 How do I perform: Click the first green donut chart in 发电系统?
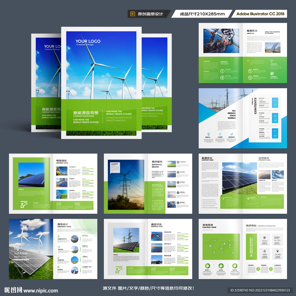tap(207, 266)
